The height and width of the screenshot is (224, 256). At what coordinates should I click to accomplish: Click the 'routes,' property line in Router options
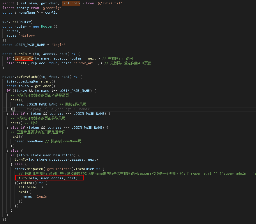click(x=13, y=31)
